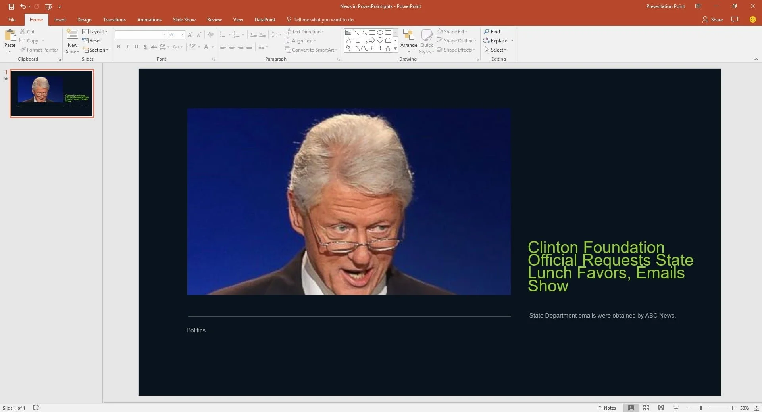The width and height of the screenshot is (762, 412).
Task: Click the Find magnifier icon
Action: tap(487, 31)
